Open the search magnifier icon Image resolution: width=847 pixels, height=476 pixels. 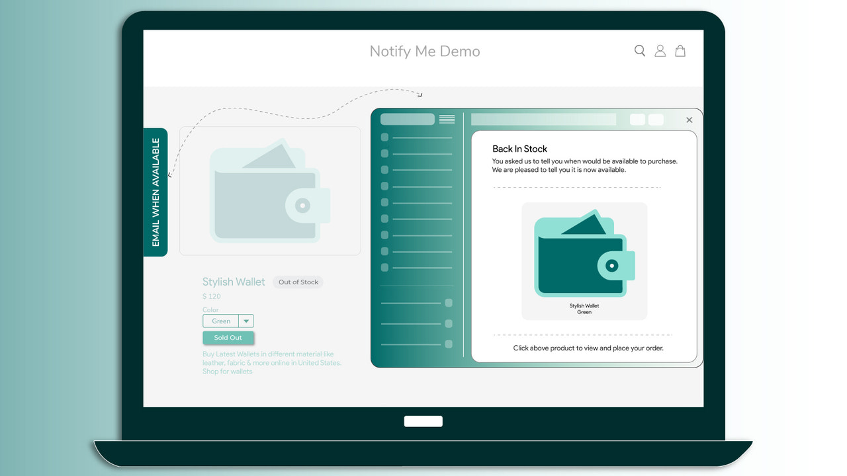[x=639, y=50]
